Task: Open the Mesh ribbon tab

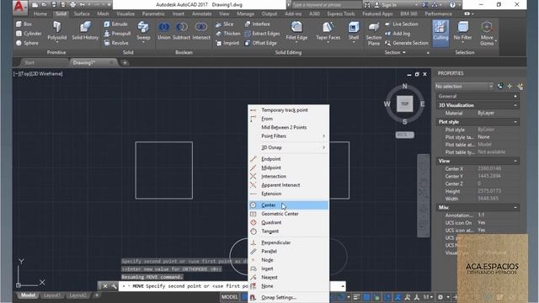Action: pos(103,13)
